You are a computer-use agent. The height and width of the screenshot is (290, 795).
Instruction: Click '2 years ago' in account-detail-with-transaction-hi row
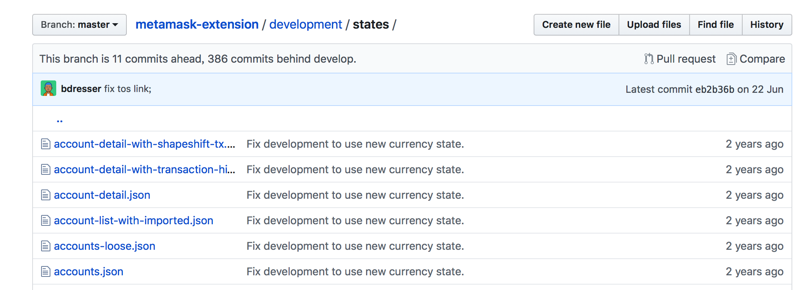[755, 169]
